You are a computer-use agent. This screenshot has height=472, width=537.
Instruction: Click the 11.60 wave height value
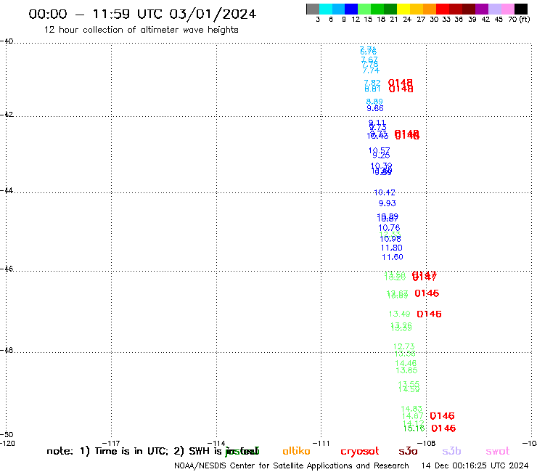pos(393,257)
